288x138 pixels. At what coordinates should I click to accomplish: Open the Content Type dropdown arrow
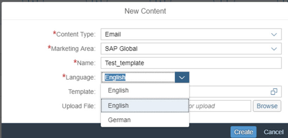[x=274, y=34]
